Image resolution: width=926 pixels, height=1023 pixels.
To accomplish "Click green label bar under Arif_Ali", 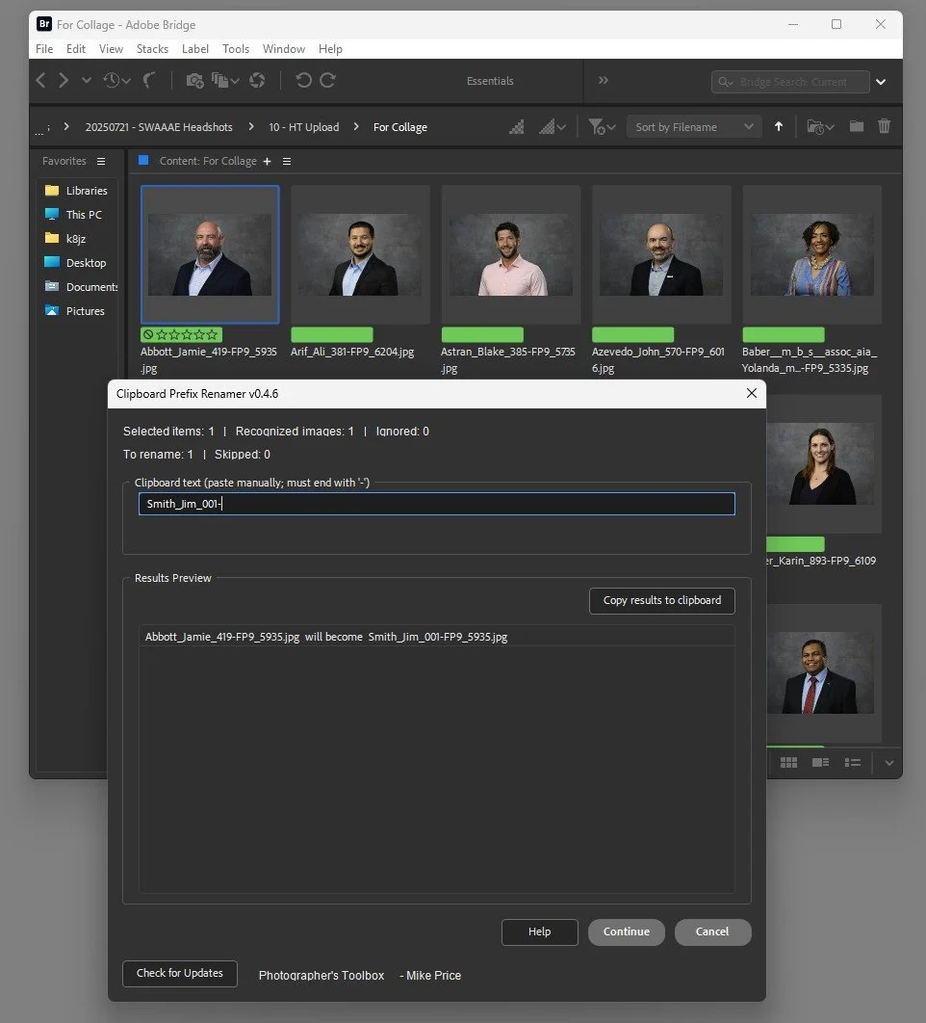I will pos(332,334).
